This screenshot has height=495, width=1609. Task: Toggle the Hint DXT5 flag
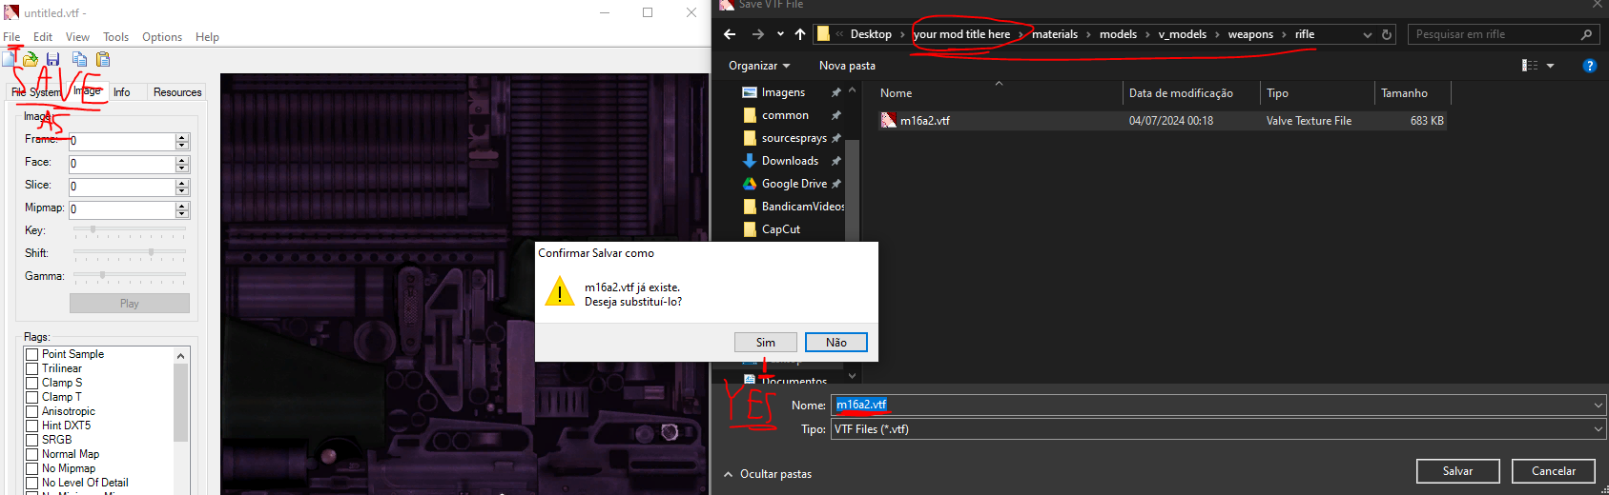(31, 426)
